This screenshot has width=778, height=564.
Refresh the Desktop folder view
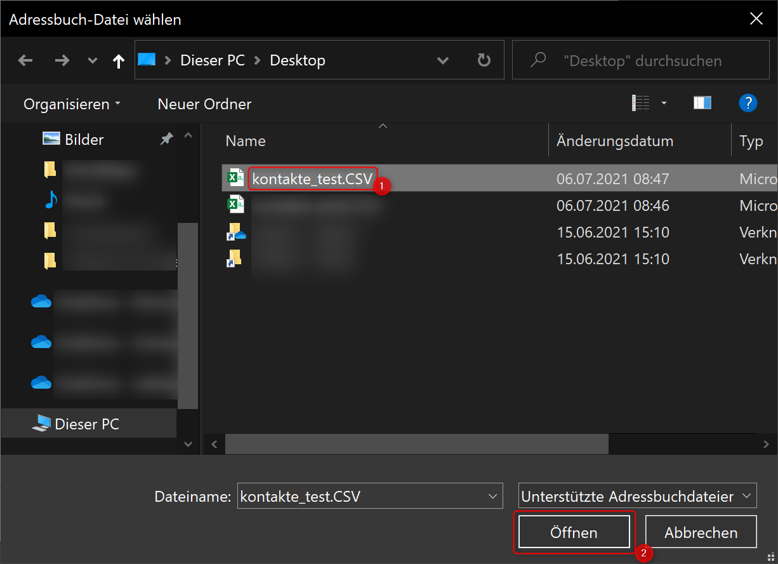[484, 60]
